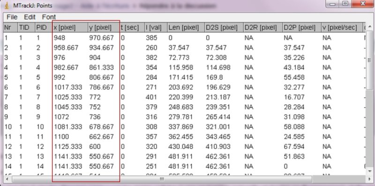Click the horizontal scrollbar right arrow
Screen dimensions: 375x186
click(x=370, y=179)
